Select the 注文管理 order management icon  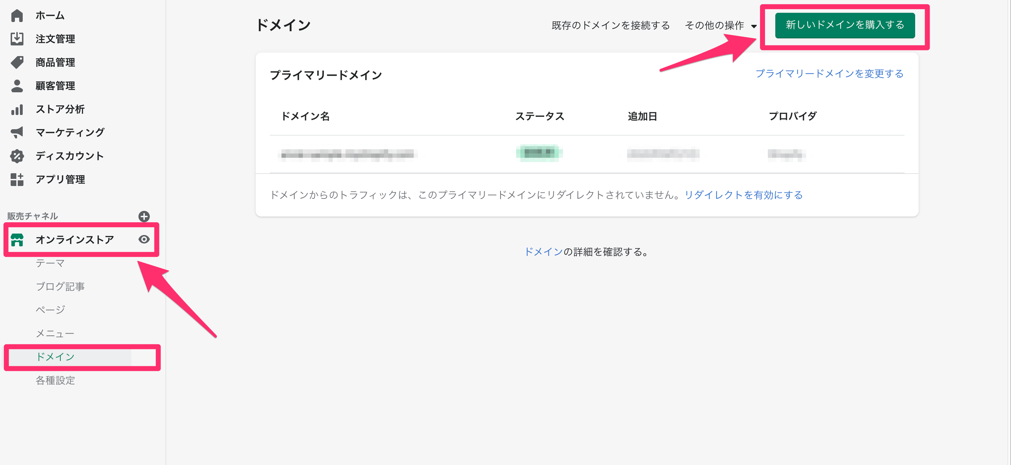[17, 39]
